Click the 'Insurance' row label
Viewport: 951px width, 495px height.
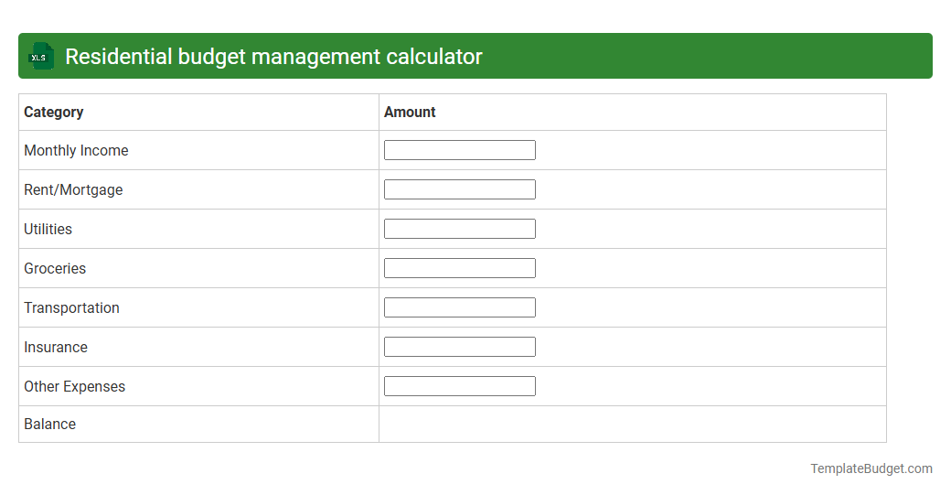pyautogui.click(x=56, y=348)
